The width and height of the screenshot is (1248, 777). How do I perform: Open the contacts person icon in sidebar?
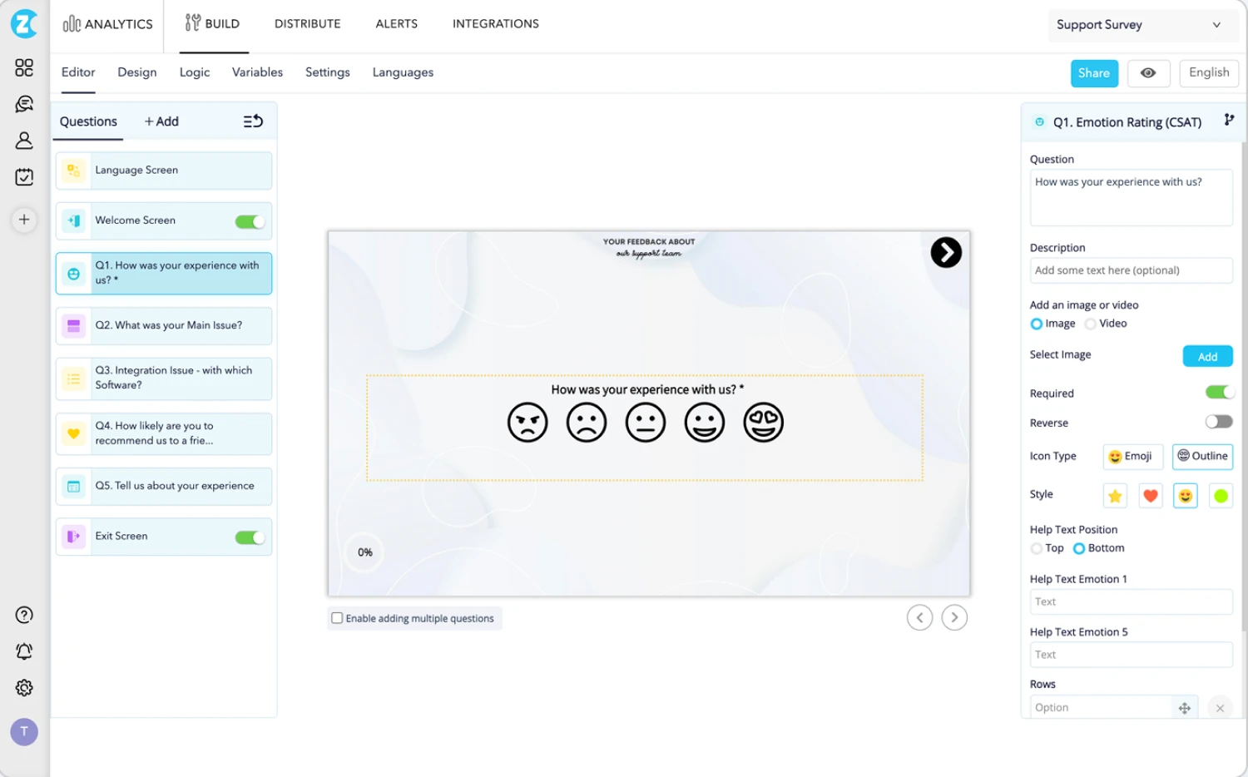pyautogui.click(x=23, y=140)
